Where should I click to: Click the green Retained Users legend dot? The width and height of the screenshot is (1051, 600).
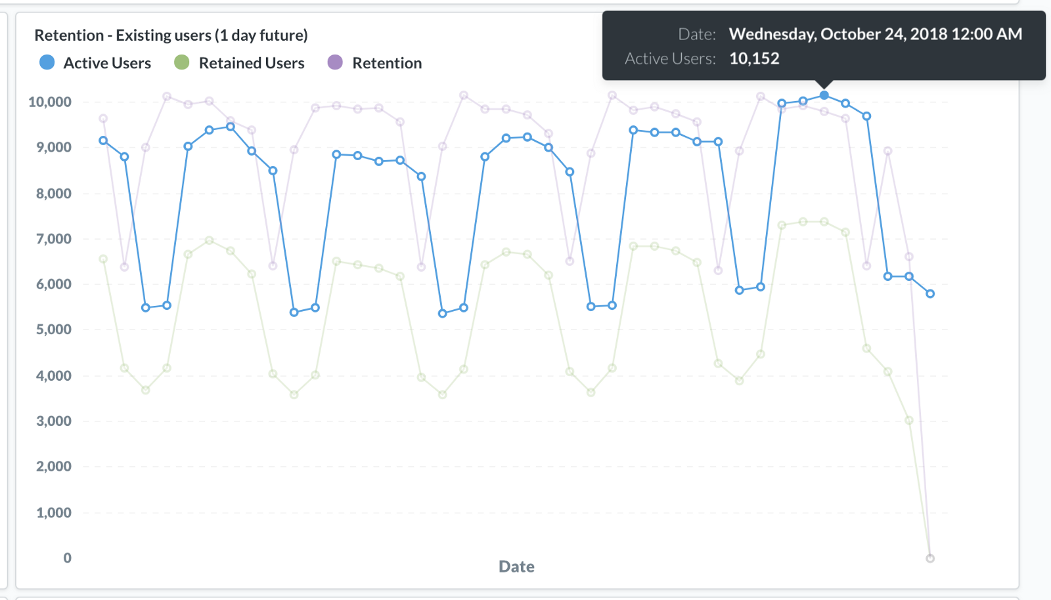pos(182,62)
